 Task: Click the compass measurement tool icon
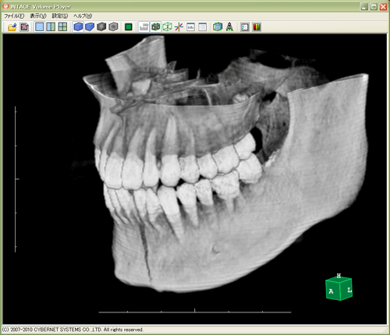coord(229,26)
